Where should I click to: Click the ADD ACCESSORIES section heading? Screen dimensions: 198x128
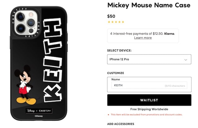pos(121,124)
